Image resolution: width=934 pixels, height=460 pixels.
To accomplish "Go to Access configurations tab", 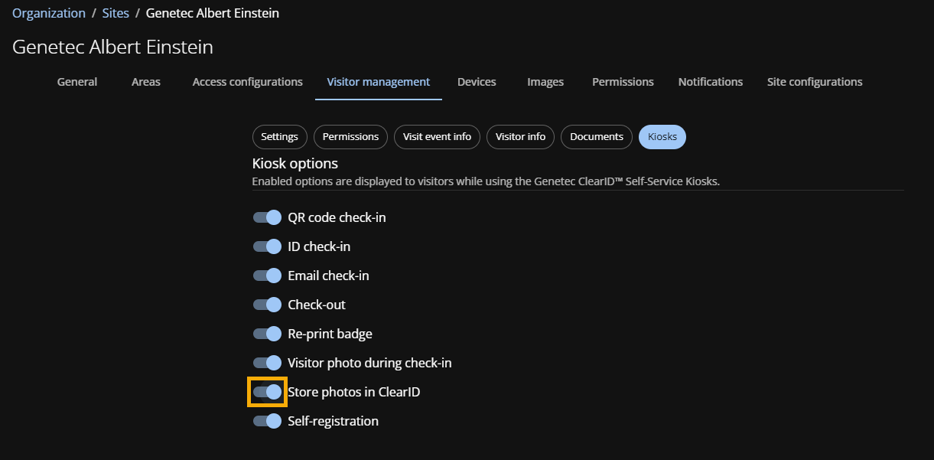I will 247,82.
